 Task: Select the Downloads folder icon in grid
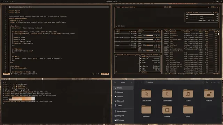pos(167,93)
